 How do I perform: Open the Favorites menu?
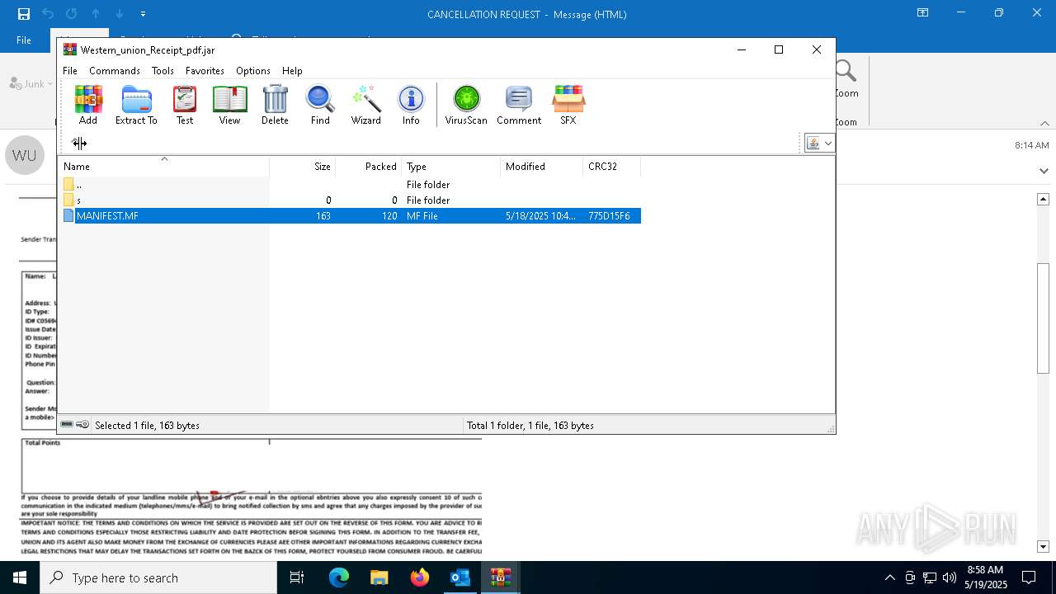pos(205,71)
